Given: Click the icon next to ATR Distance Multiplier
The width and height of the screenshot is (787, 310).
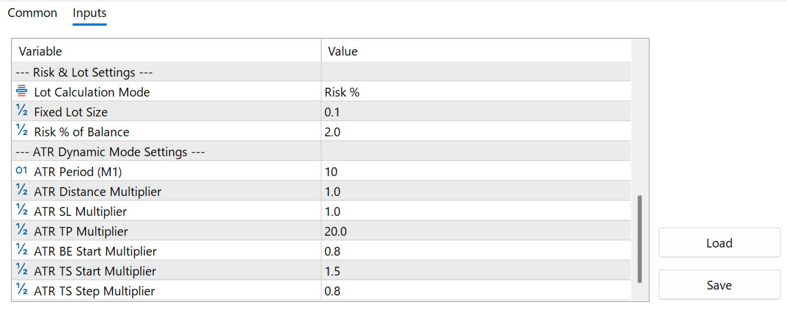Looking at the screenshot, I should (x=22, y=191).
